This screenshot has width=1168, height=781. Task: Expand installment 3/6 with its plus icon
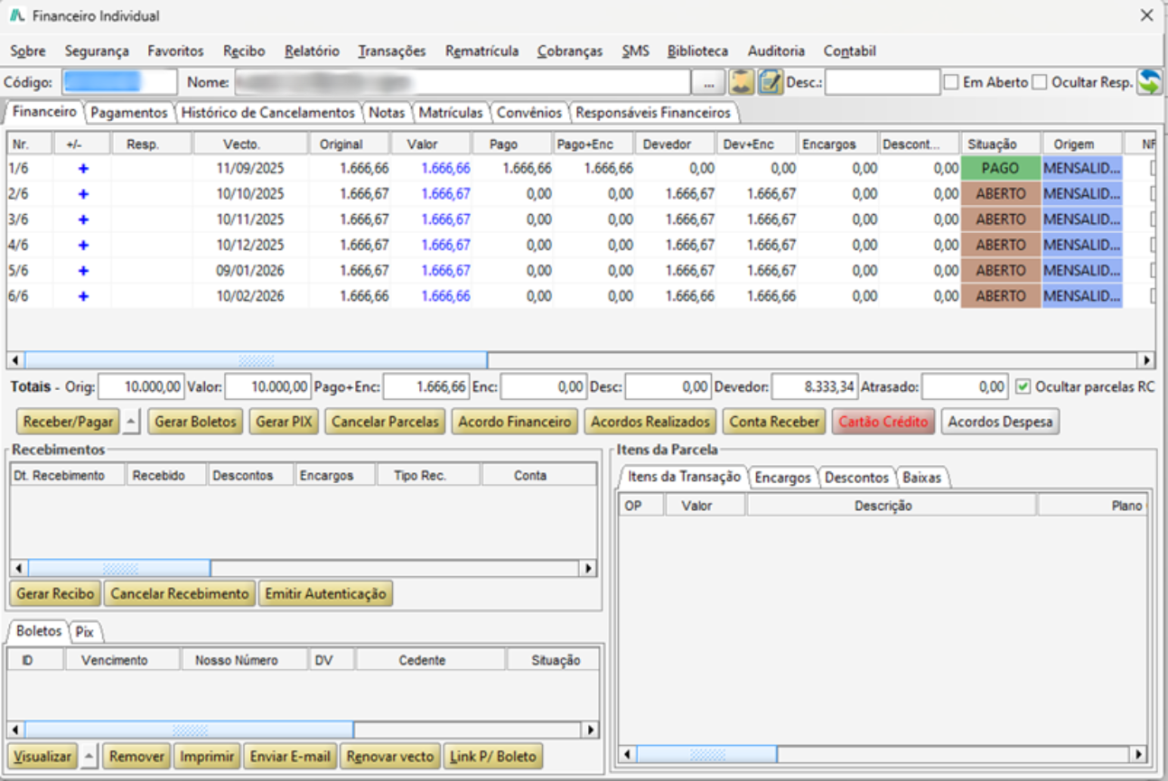pos(83,219)
